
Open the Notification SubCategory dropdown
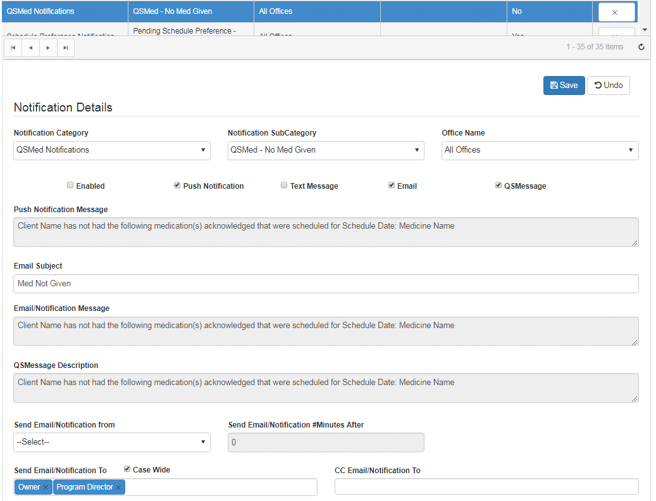coord(326,150)
